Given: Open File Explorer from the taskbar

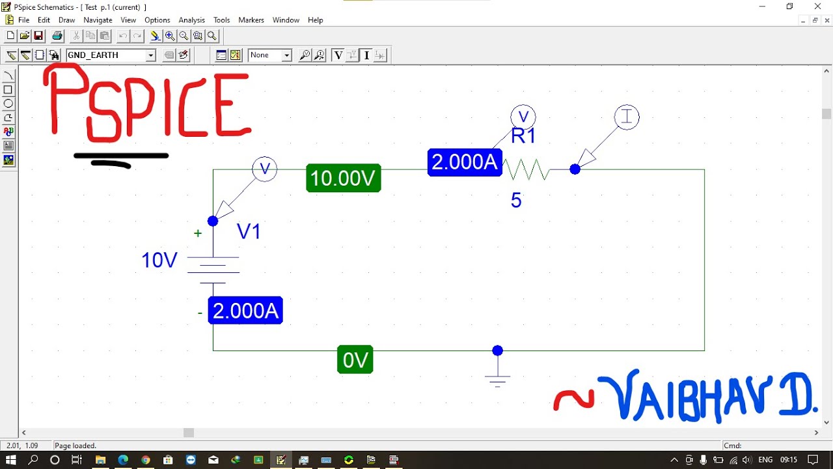Looking at the screenshot, I should [100, 460].
